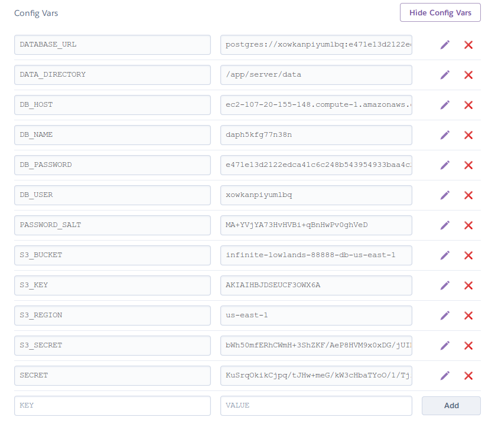498x427 pixels.
Task: Click the MA+YVjYA73HvHVBi salt value field
Action: click(x=316, y=225)
